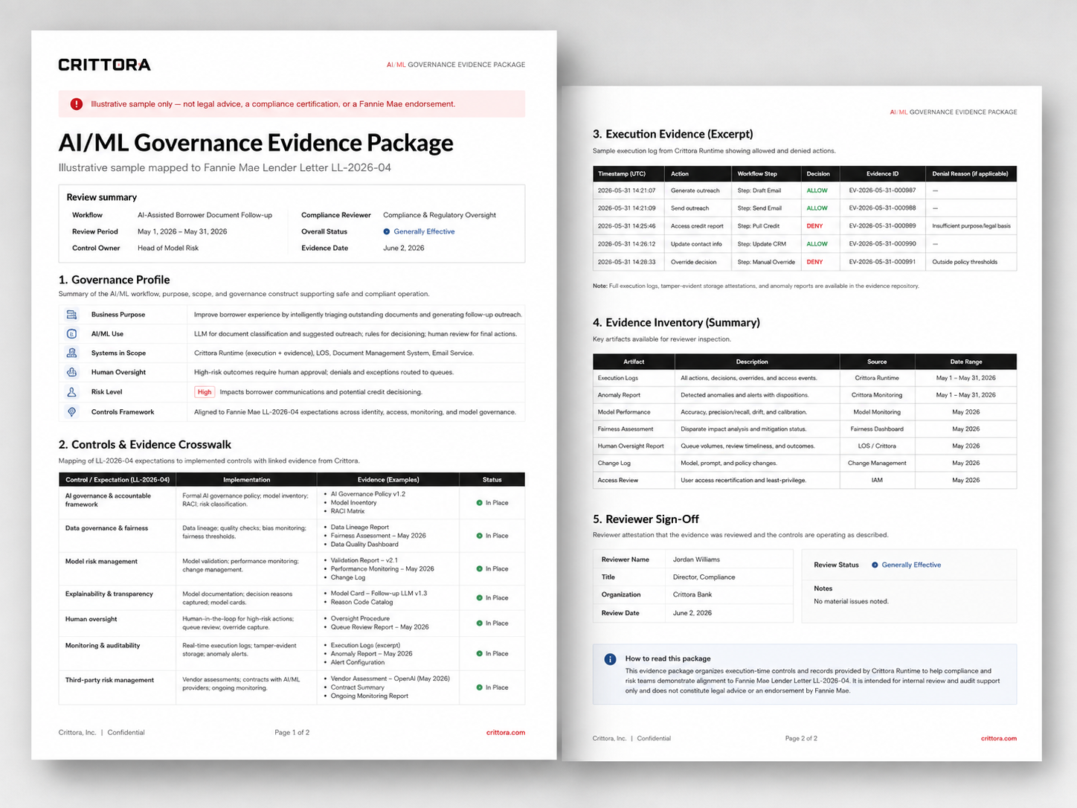Click Reason Code Catalog evidence item

coord(361,602)
